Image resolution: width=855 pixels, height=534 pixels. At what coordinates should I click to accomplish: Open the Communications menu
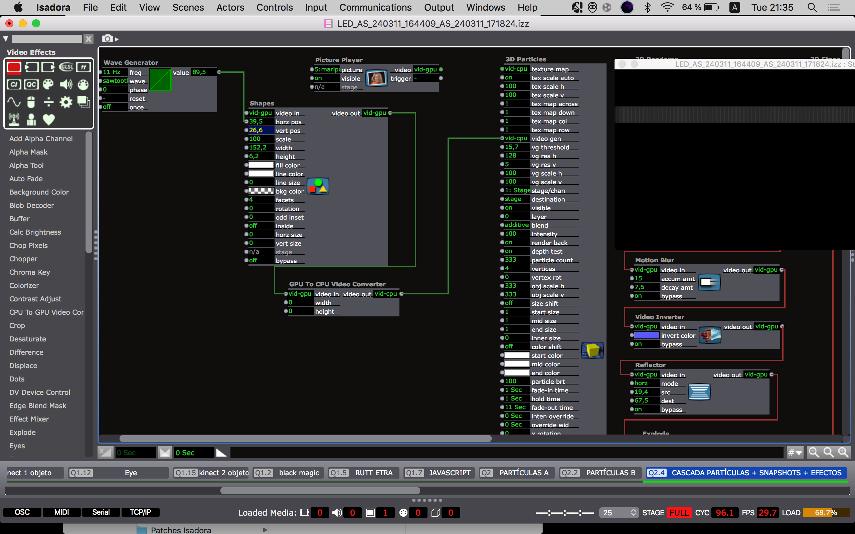pos(375,7)
